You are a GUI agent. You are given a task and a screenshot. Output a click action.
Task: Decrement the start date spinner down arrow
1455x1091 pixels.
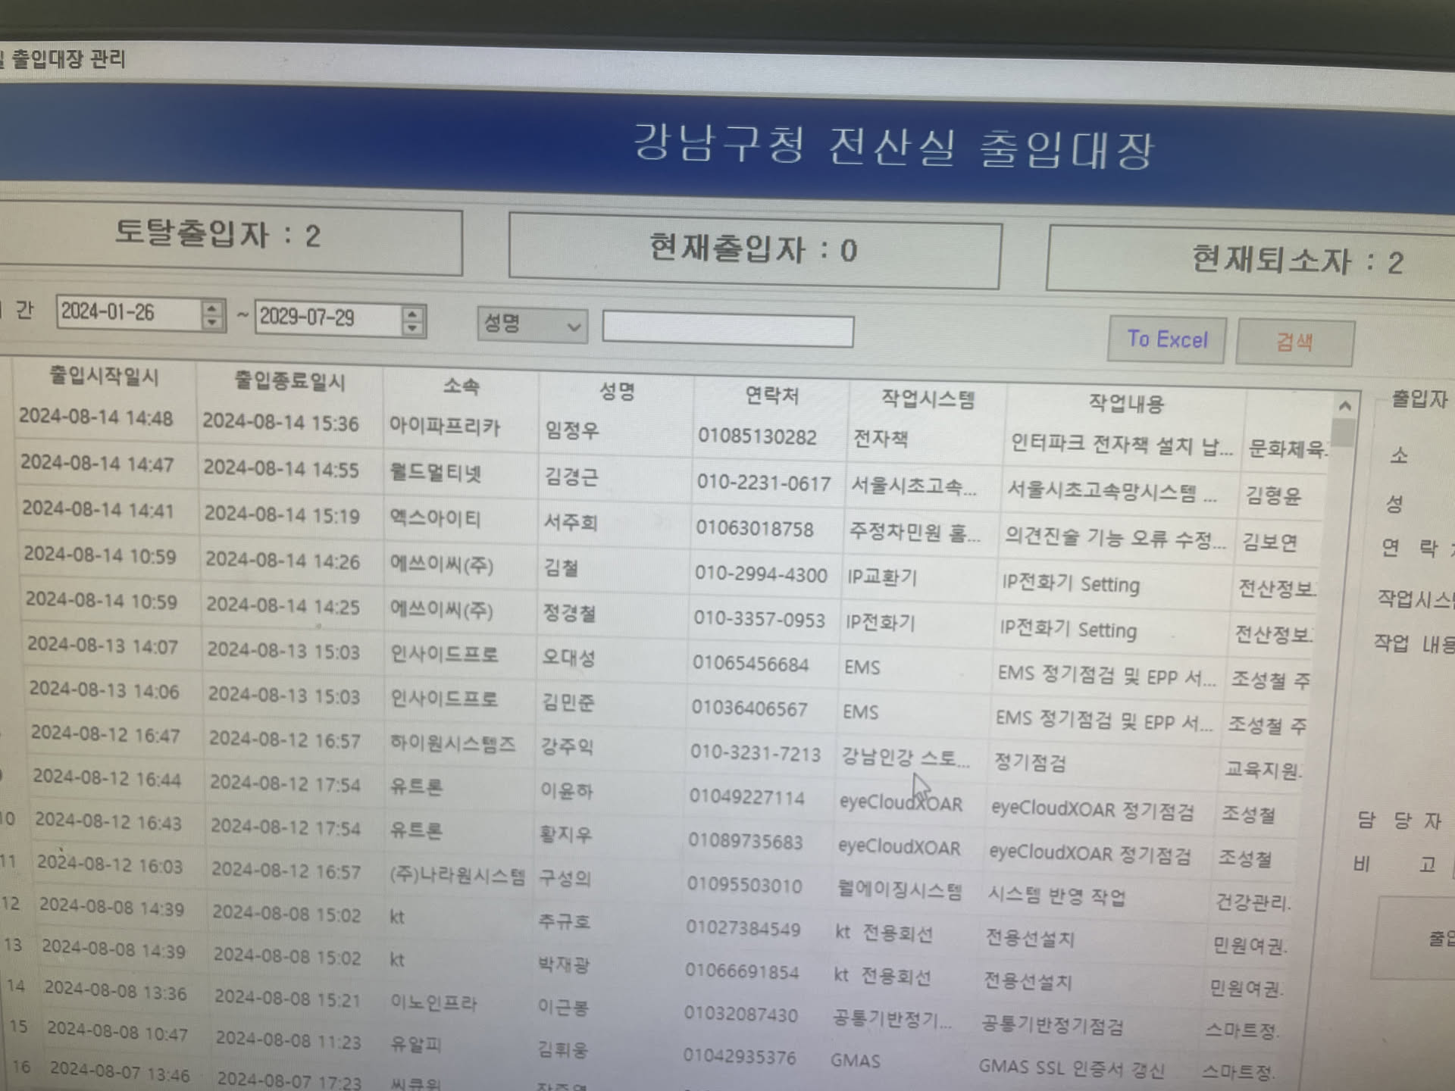pos(213,323)
